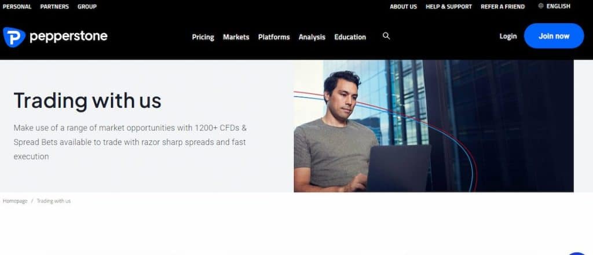
Task: Select the English language option
Action: [558, 6]
